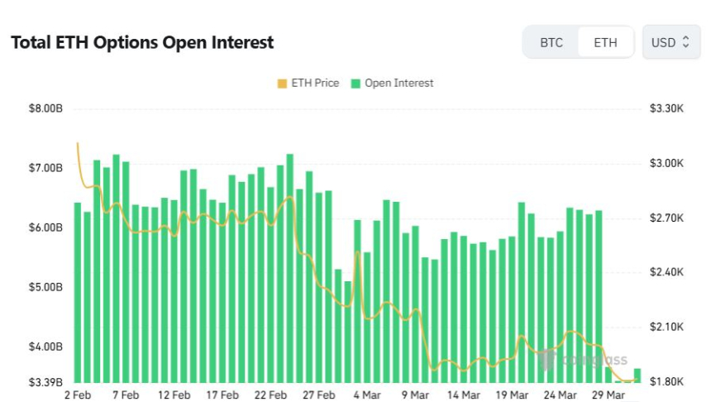Toggle the ETH Price legend item
Viewport: 711px width, 402px height.
pos(308,84)
